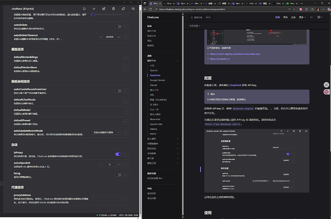The height and width of the screenshot is (219, 331).
Task: Go back in the browser
Action: coord(145,9)
